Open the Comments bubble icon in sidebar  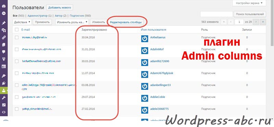[x=4, y=52]
